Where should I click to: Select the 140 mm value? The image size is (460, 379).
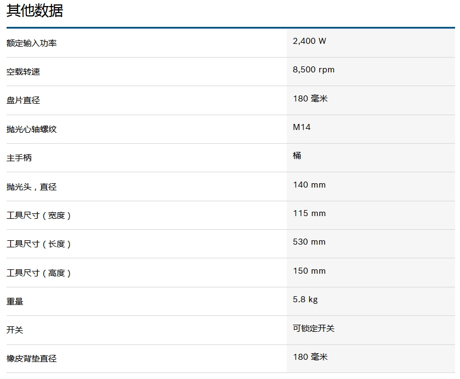point(309,185)
